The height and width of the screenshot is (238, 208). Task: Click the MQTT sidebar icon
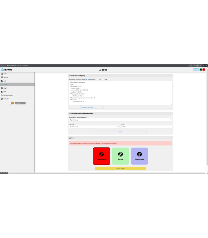[x=2, y=88]
